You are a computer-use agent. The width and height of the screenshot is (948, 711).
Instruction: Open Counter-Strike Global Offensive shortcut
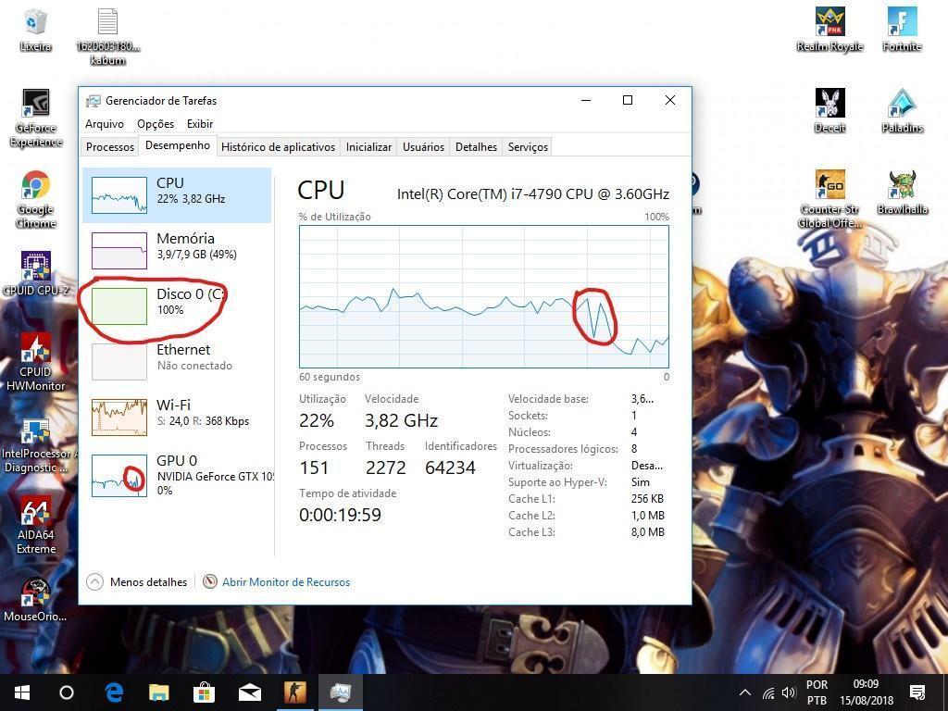[829, 199]
